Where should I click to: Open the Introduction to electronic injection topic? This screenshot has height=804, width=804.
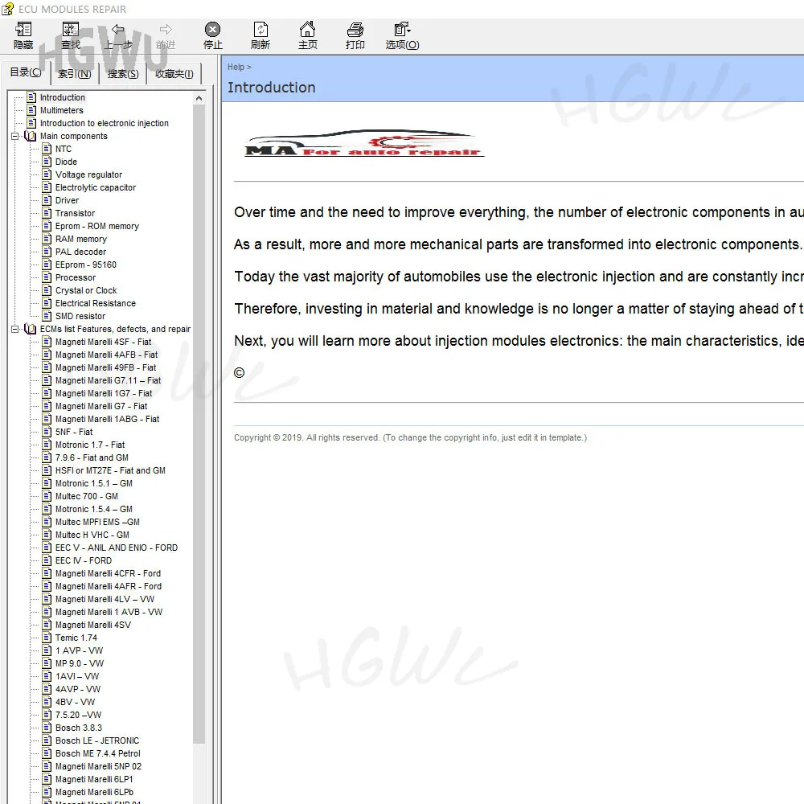[x=104, y=123]
